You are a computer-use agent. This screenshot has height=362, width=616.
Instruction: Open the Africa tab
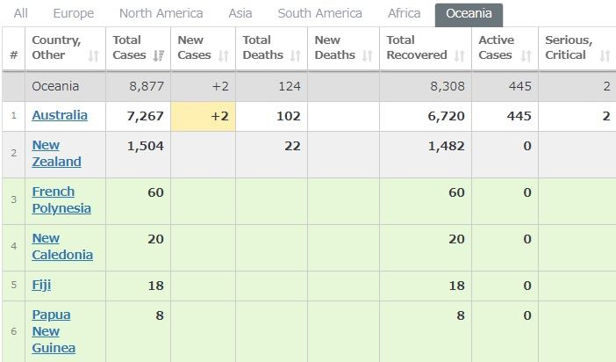(x=405, y=13)
